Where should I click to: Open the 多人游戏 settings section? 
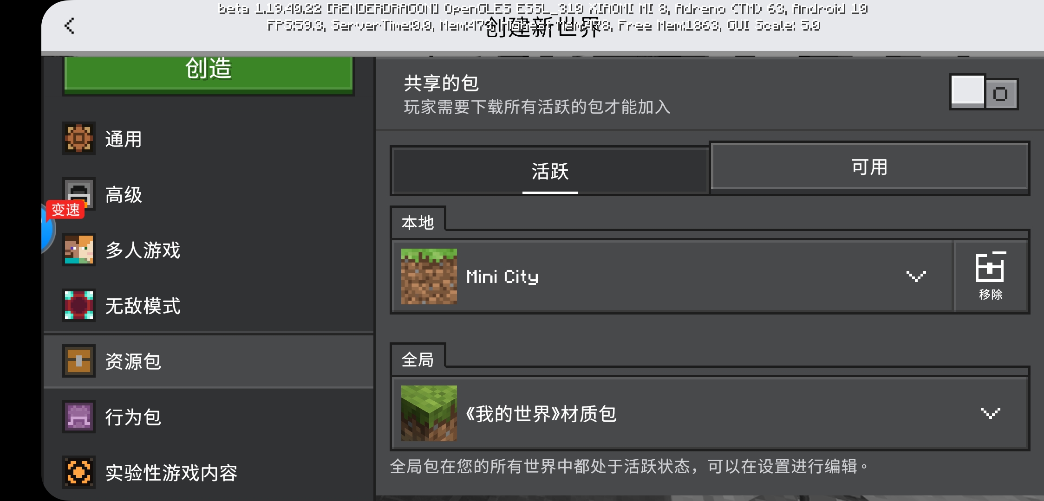[x=209, y=250]
